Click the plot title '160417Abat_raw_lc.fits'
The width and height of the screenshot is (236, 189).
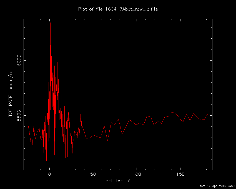coord(131,9)
